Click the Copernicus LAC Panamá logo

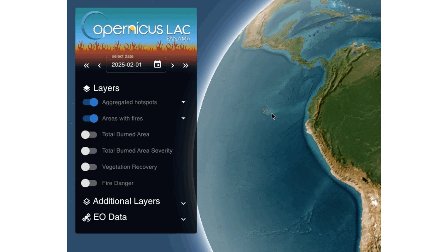click(136, 29)
